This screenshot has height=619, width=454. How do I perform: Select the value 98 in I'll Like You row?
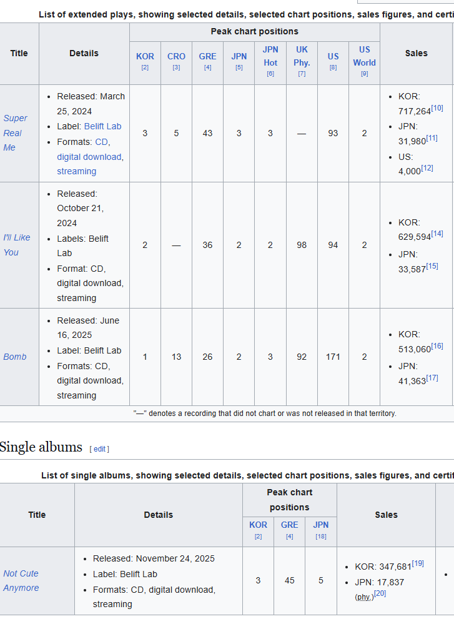tap(302, 245)
